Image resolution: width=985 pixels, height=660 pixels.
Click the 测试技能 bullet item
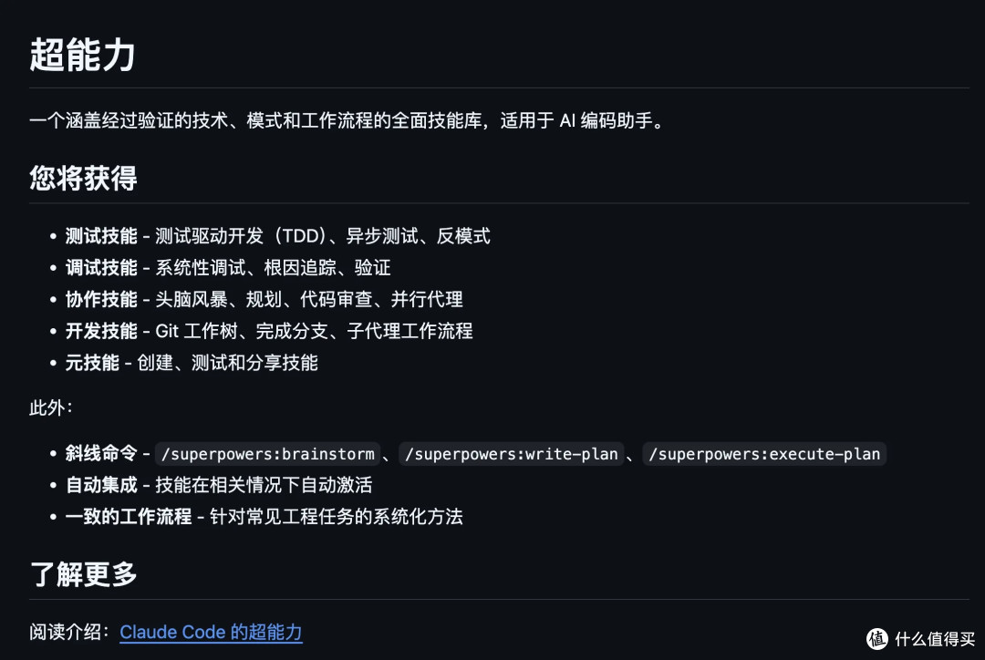pyautogui.click(x=277, y=236)
